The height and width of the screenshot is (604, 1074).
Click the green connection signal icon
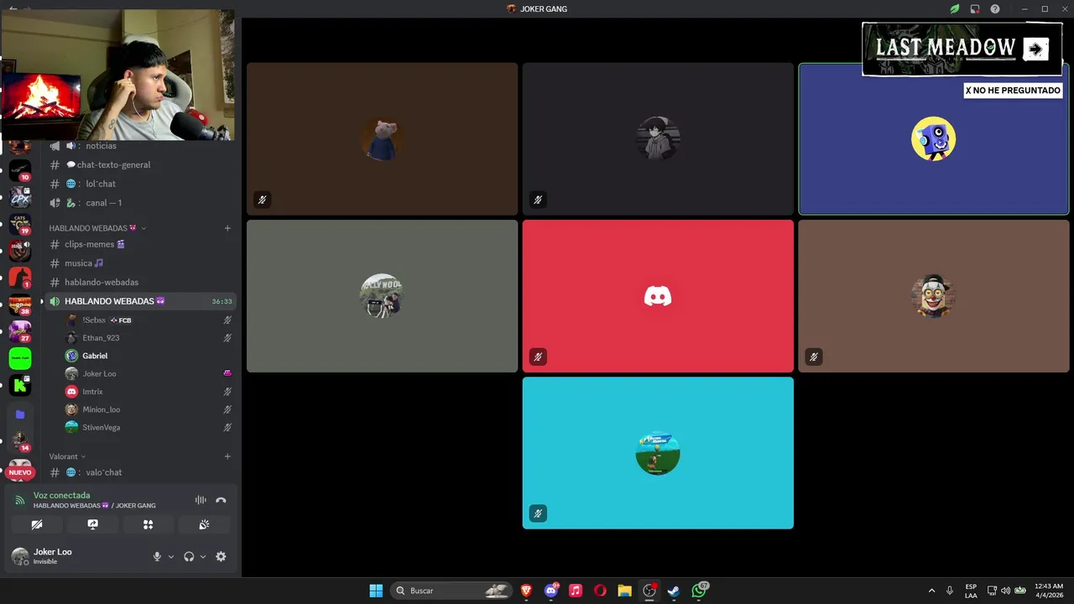coord(20,500)
